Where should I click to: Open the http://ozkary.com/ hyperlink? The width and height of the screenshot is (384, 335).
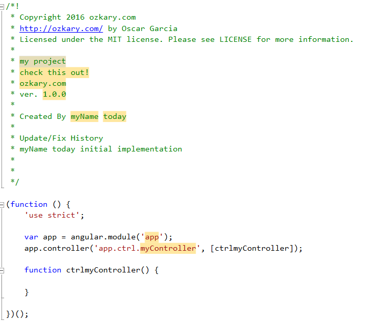coord(61,28)
